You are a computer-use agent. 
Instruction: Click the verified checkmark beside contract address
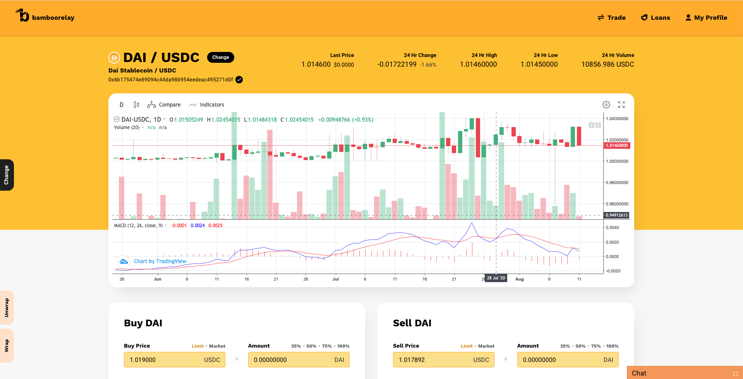coord(239,80)
